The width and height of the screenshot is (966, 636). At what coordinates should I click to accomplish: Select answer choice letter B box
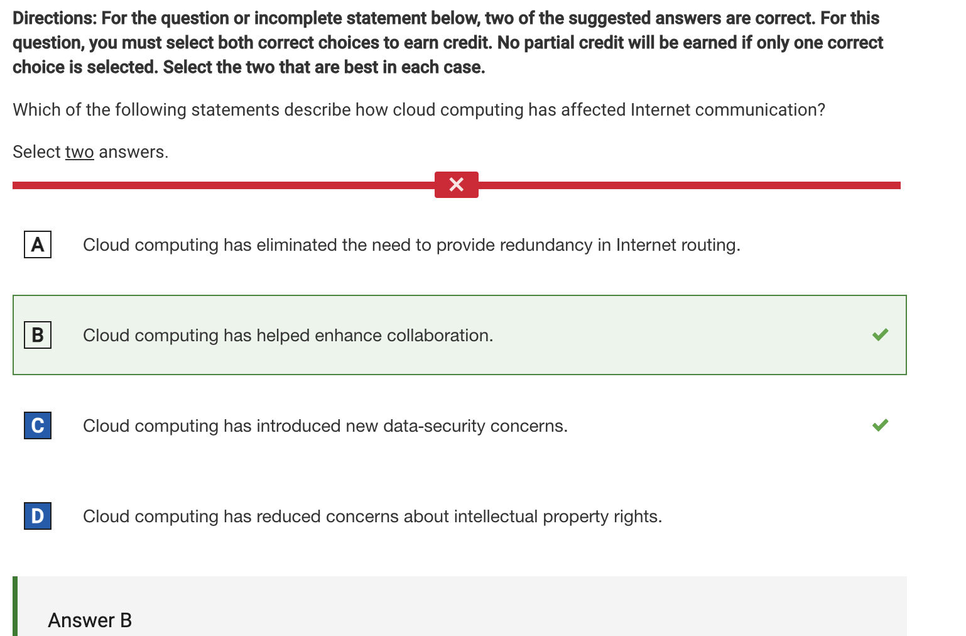(x=38, y=335)
